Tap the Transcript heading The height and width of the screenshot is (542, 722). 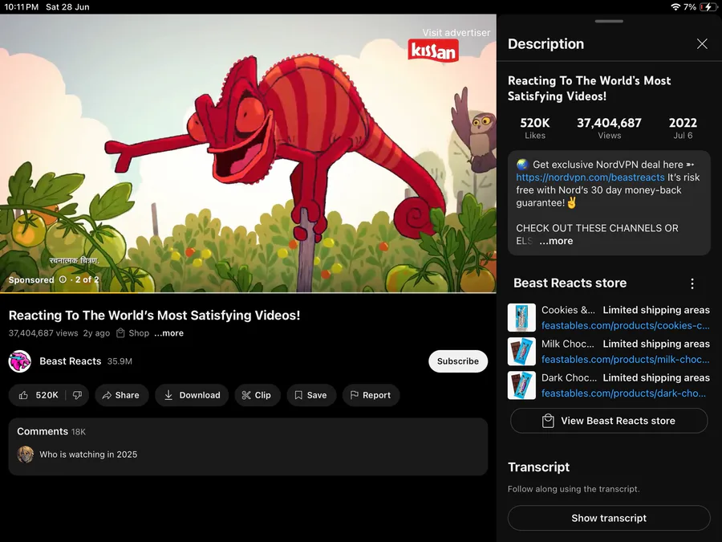click(539, 467)
